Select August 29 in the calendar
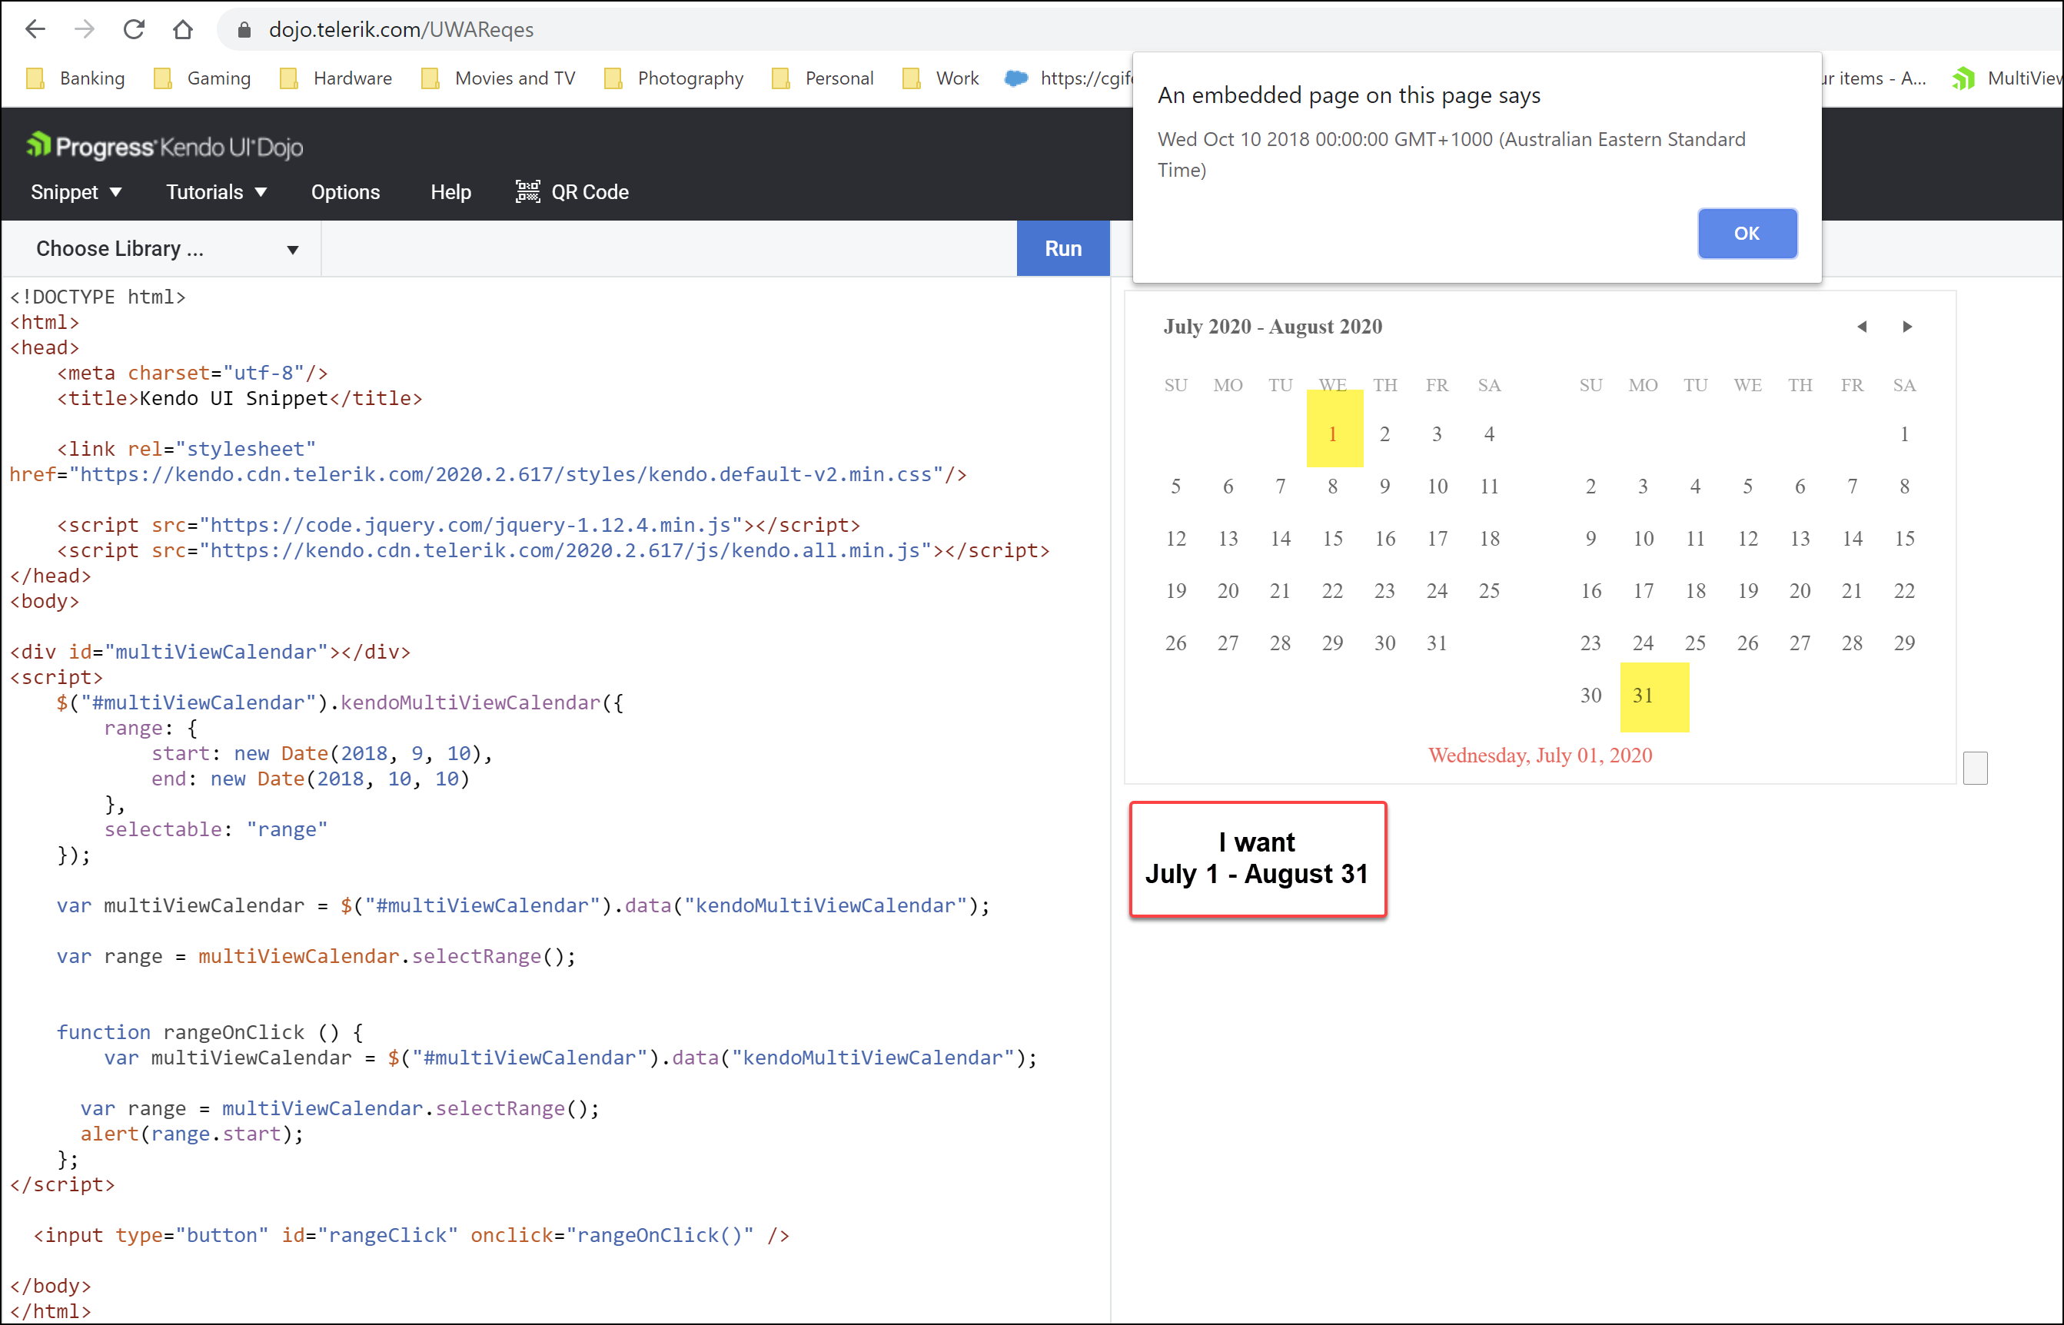 1905,643
